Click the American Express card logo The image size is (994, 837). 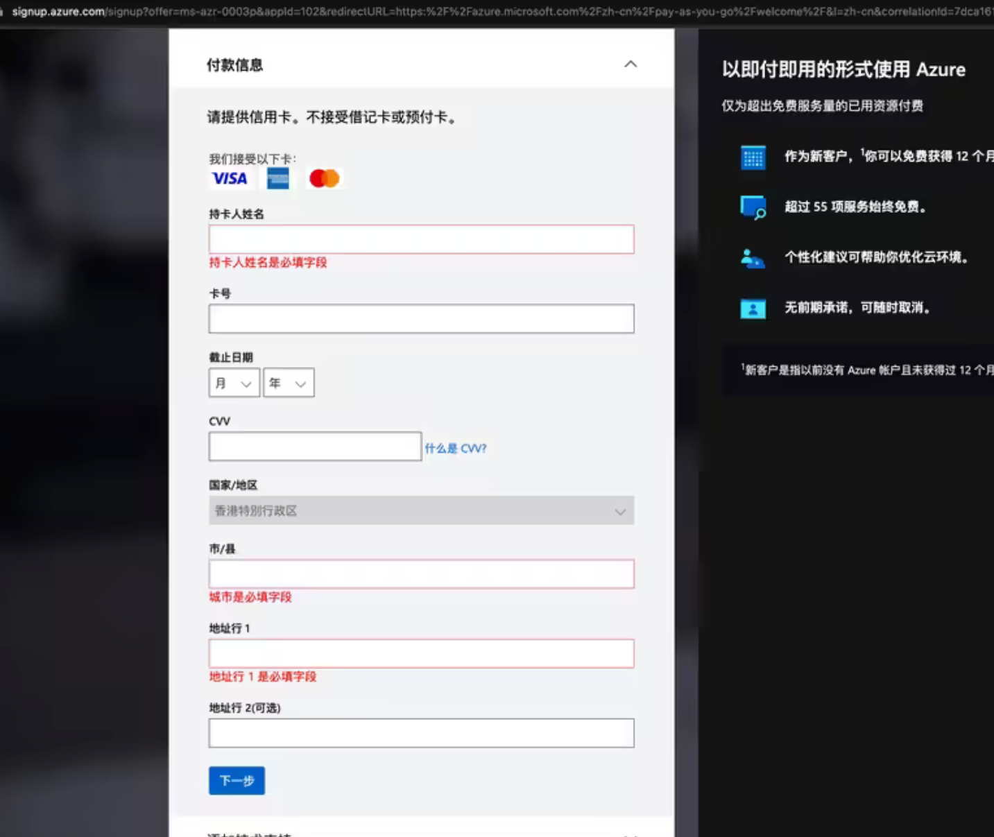pyautogui.click(x=278, y=179)
